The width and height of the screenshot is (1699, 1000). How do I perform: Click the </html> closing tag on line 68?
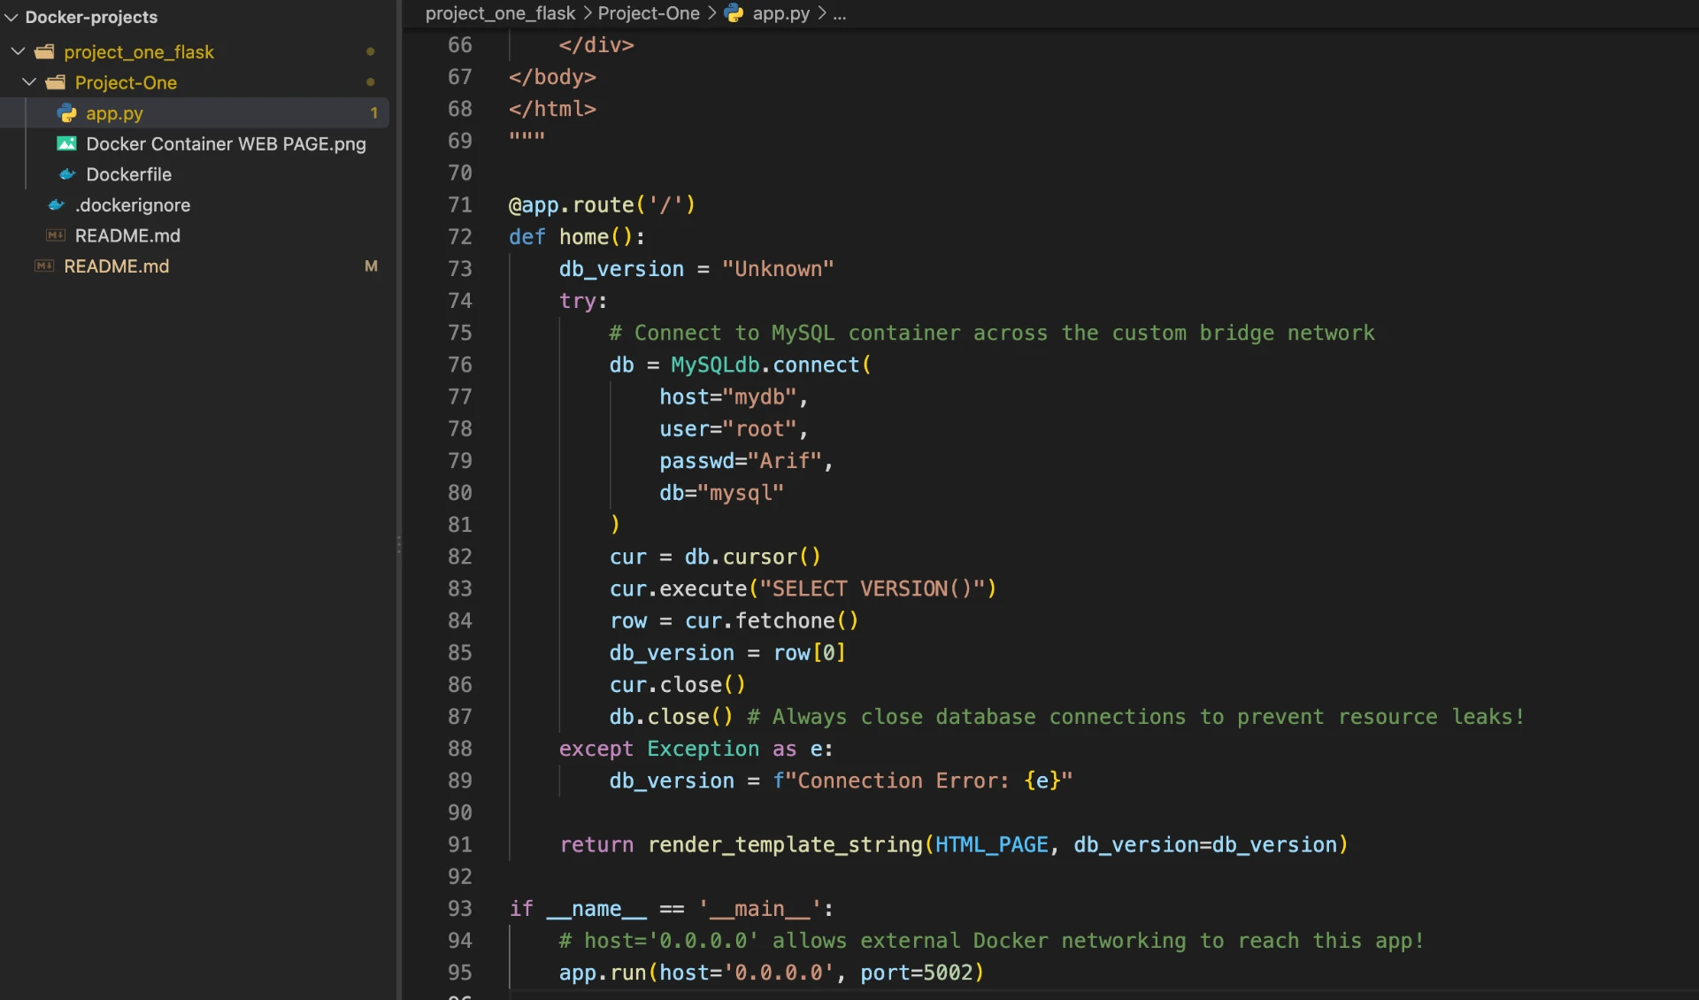pyautogui.click(x=552, y=109)
